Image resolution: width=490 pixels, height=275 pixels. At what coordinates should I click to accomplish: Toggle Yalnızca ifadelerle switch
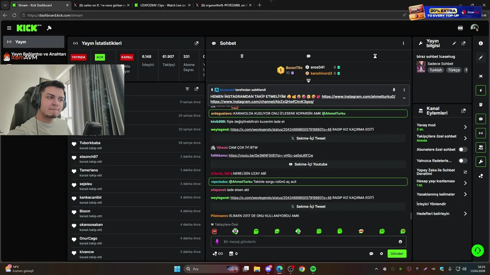[463, 161]
